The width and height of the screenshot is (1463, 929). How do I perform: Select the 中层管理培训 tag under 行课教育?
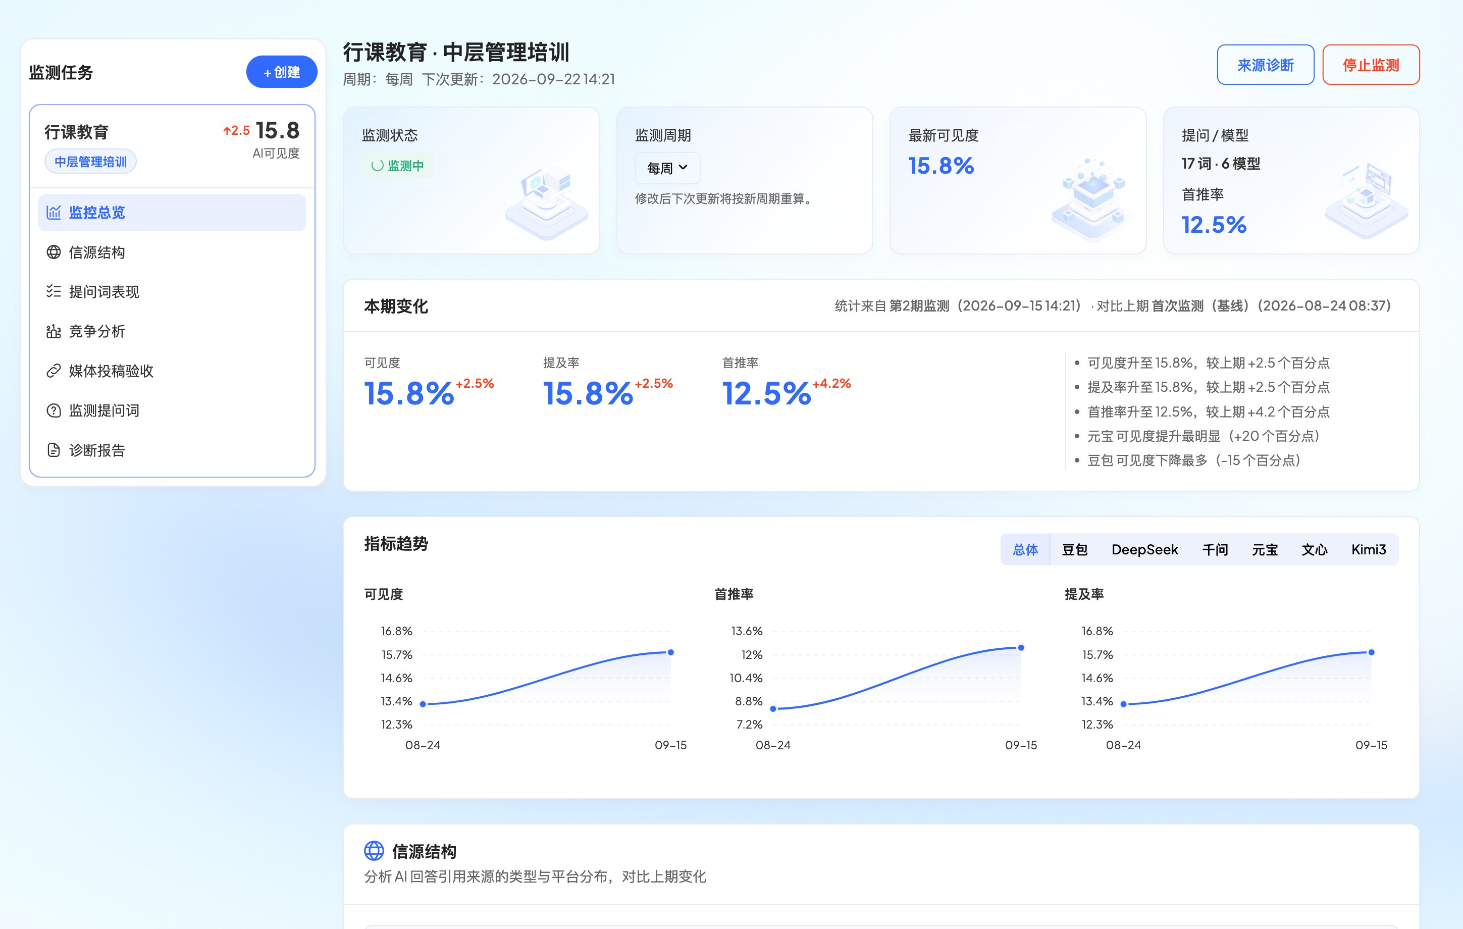click(90, 162)
